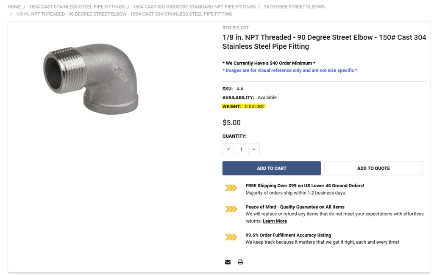
Task: Go to Home breadcrumb
Action: pos(14,7)
